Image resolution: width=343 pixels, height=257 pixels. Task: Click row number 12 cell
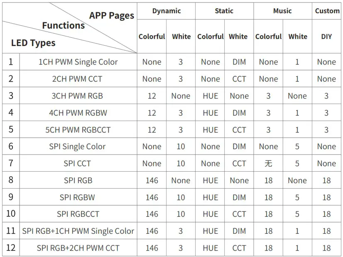[11, 248]
